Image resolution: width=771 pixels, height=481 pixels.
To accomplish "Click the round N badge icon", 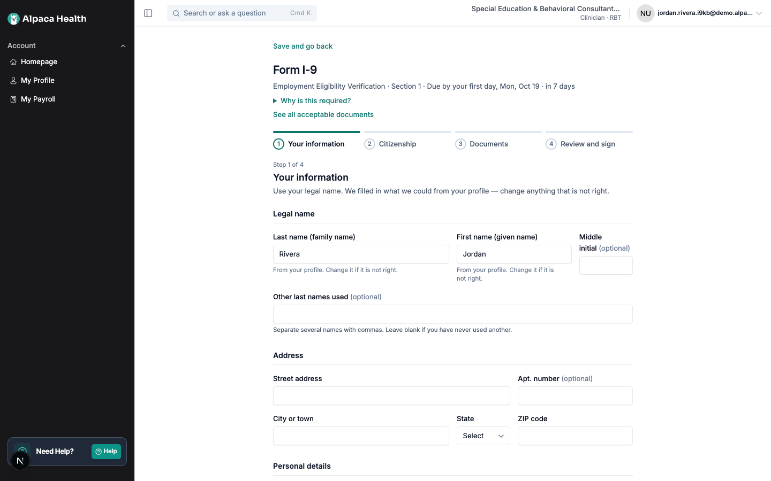I will 20,461.
